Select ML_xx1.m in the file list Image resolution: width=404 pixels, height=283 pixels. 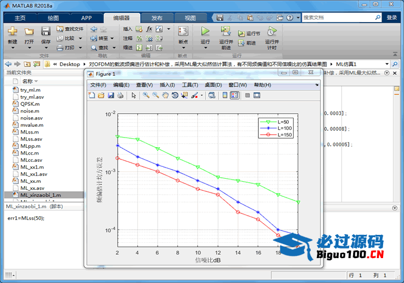coord(32,167)
